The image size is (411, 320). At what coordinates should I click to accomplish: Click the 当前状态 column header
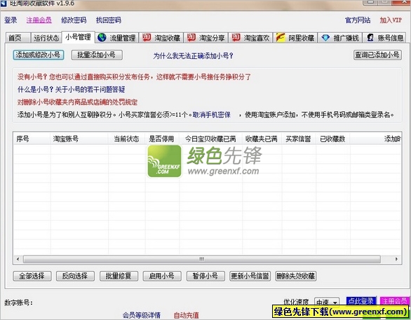(x=127, y=139)
